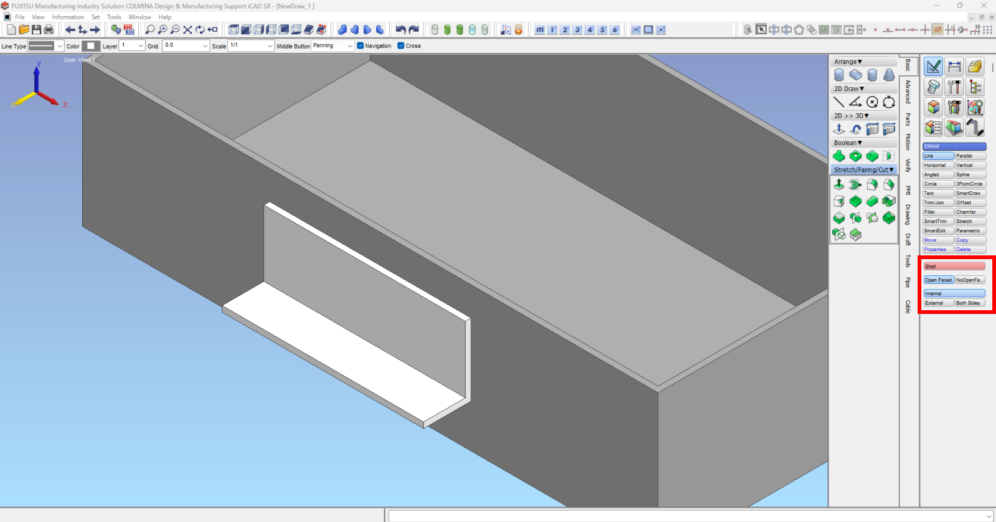Click layer preset number 3 button
Viewport: 996px width, 522px height.
577,29
